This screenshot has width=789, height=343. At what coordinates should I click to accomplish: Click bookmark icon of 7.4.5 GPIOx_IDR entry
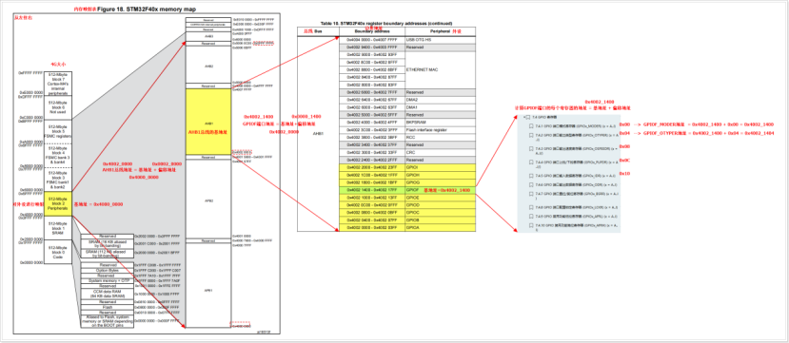point(532,176)
